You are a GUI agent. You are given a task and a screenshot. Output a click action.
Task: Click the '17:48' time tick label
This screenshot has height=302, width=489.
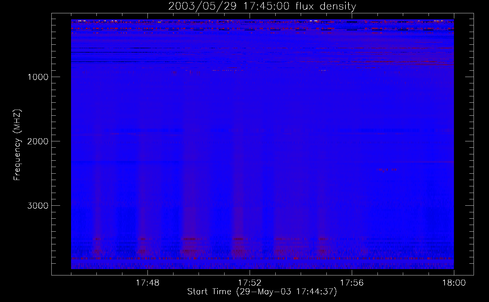(147, 283)
